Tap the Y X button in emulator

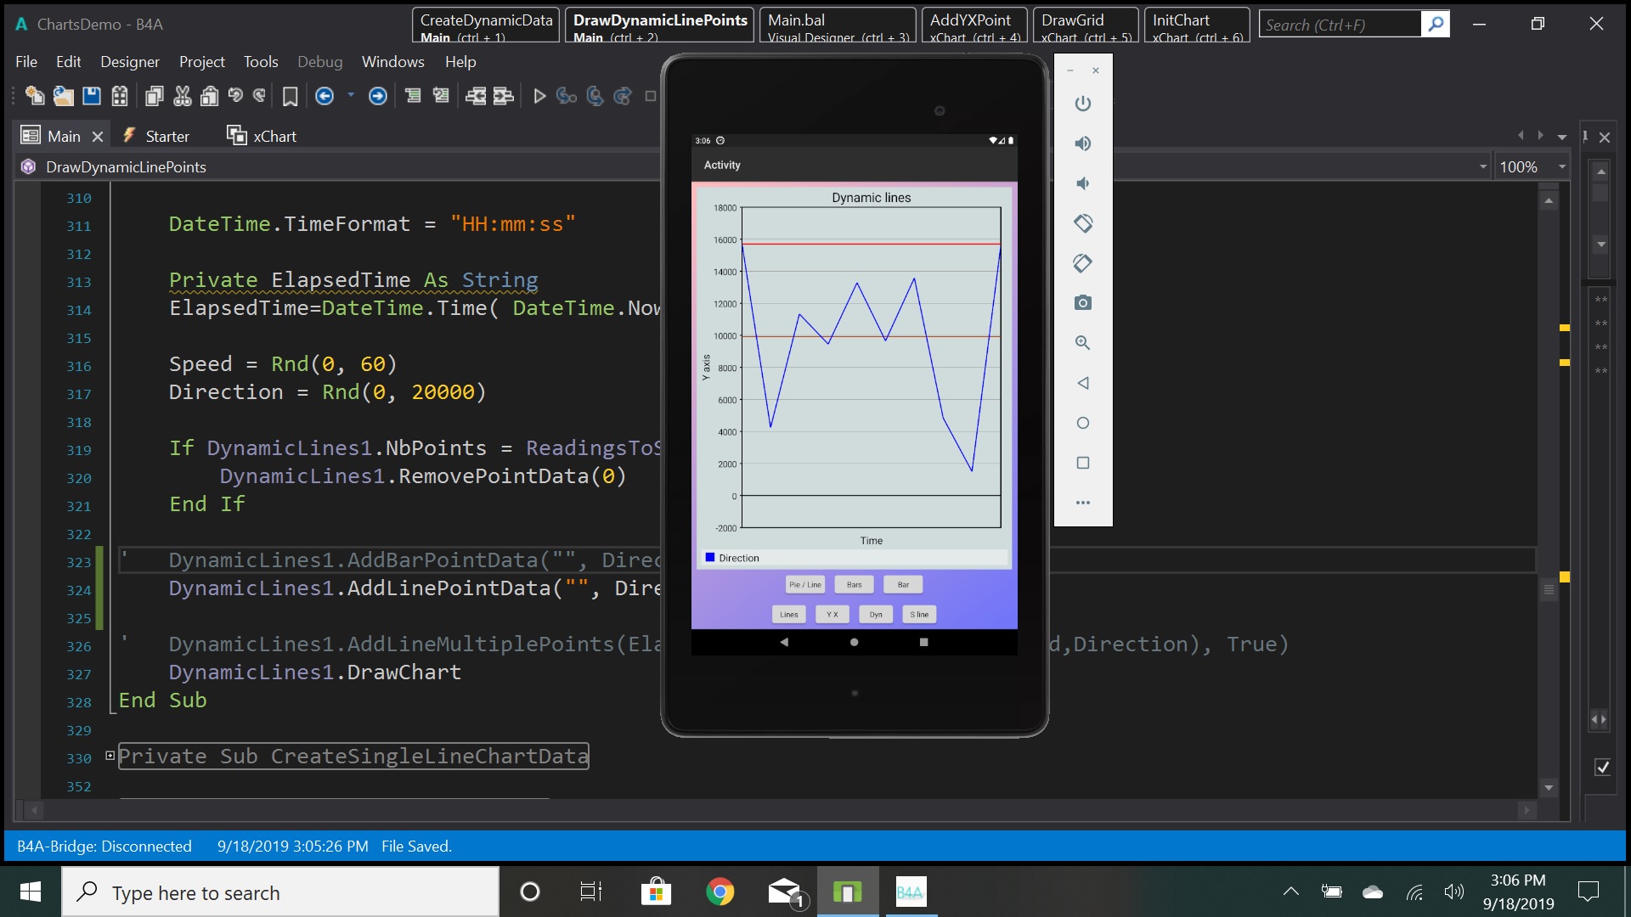click(x=832, y=615)
